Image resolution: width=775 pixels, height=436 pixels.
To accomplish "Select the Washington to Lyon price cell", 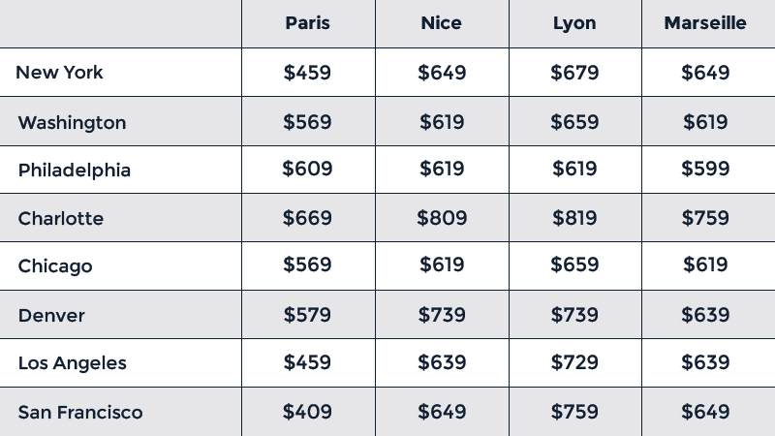I will (x=574, y=122).
